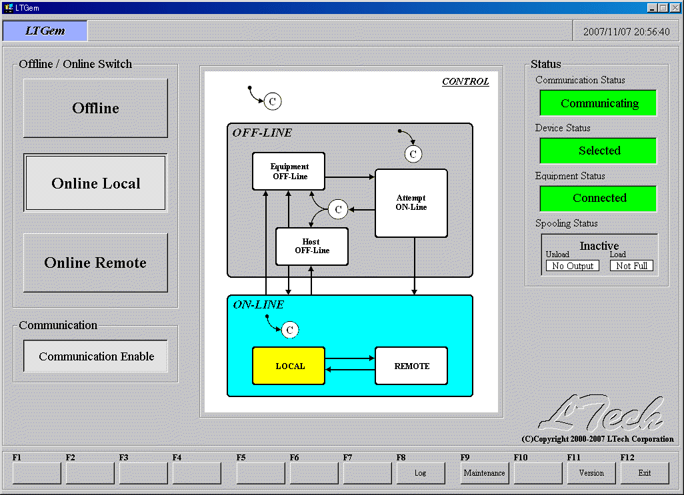Click the yellow LOCAL state box

click(289, 366)
